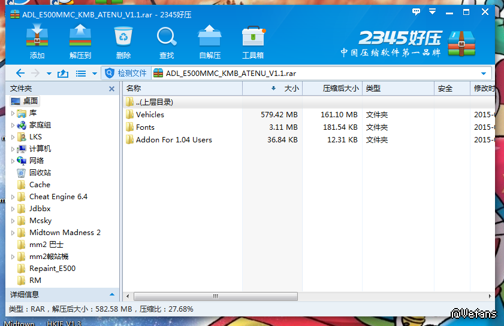Close the 文件夹 folder panel
This screenshot has height=326, width=504.
coord(111,89)
